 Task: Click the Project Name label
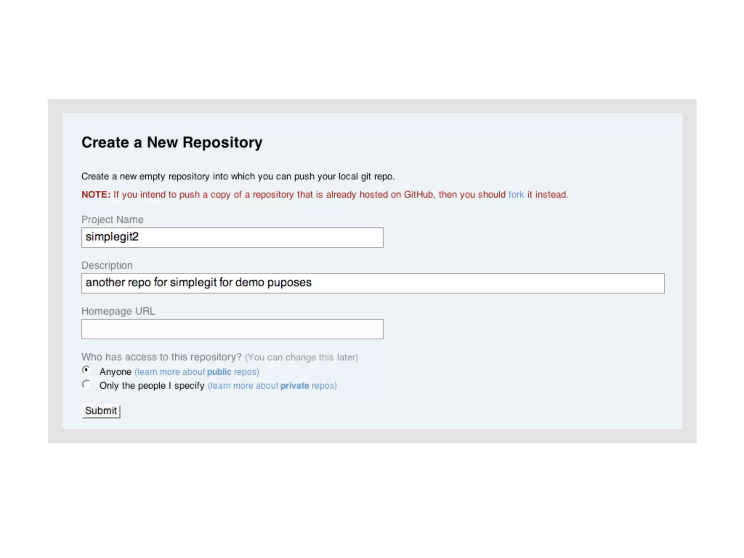[x=112, y=220]
